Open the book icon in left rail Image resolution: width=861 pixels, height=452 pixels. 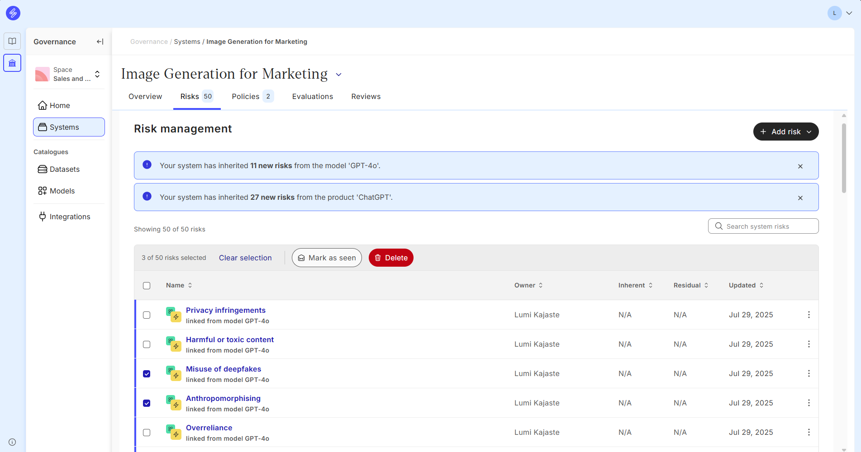[x=12, y=41]
